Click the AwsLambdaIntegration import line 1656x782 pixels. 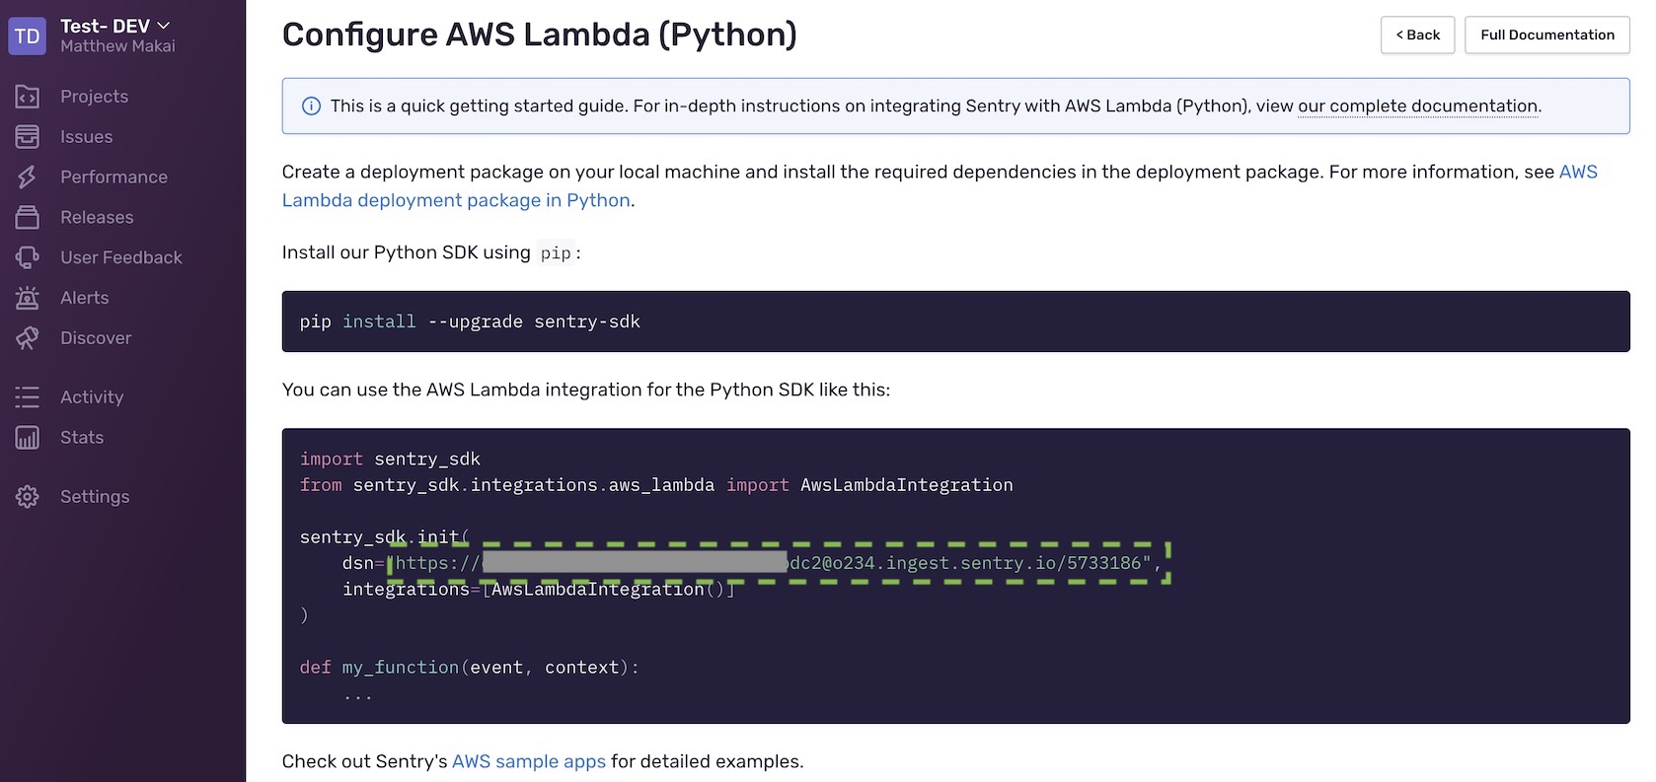click(x=656, y=485)
